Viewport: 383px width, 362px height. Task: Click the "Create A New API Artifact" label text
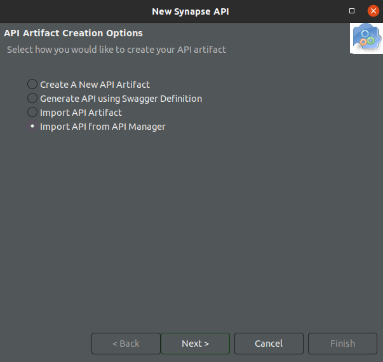[95, 84]
